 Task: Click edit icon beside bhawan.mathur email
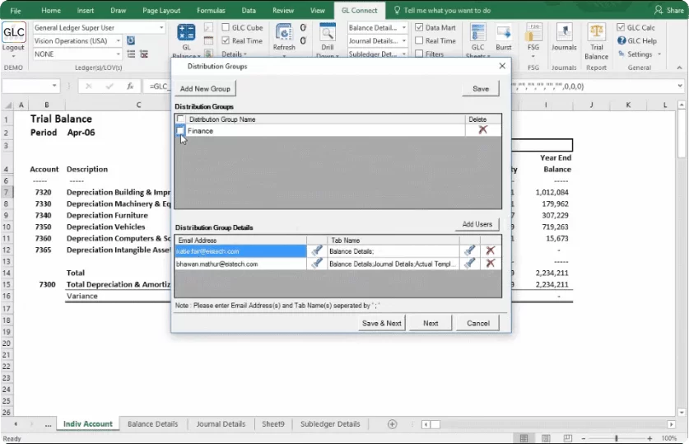click(x=317, y=264)
